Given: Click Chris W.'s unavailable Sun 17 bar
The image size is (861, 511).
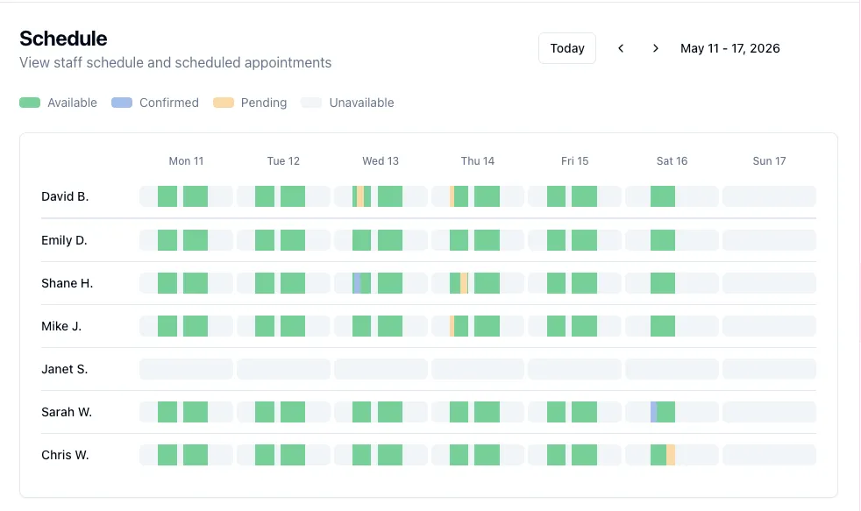Looking at the screenshot, I should click(x=769, y=455).
